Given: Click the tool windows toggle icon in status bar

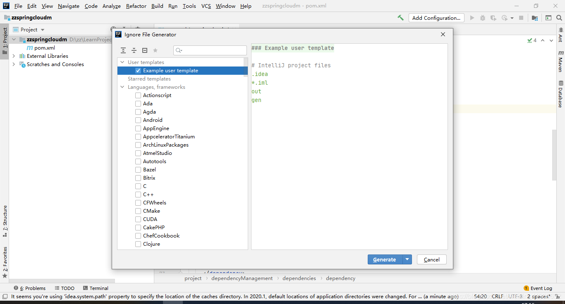Looking at the screenshot, I should 5,297.
